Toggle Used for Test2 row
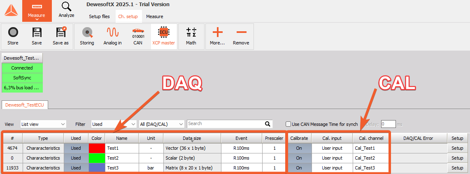Image resolution: width=470 pixels, height=174 pixels. click(x=76, y=158)
